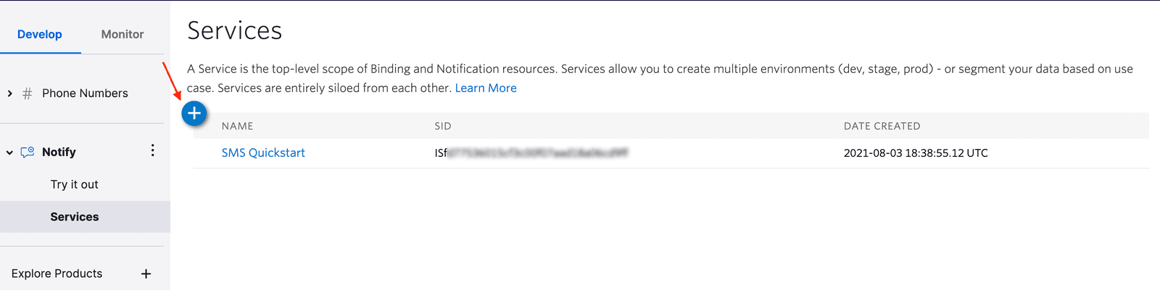Click the plus icon next to Explore Products
Image resolution: width=1160 pixels, height=290 pixels.
[146, 273]
